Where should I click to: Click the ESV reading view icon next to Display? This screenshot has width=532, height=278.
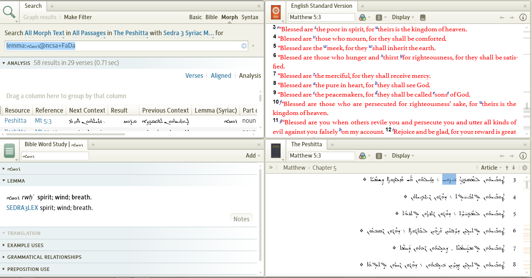(x=422, y=17)
